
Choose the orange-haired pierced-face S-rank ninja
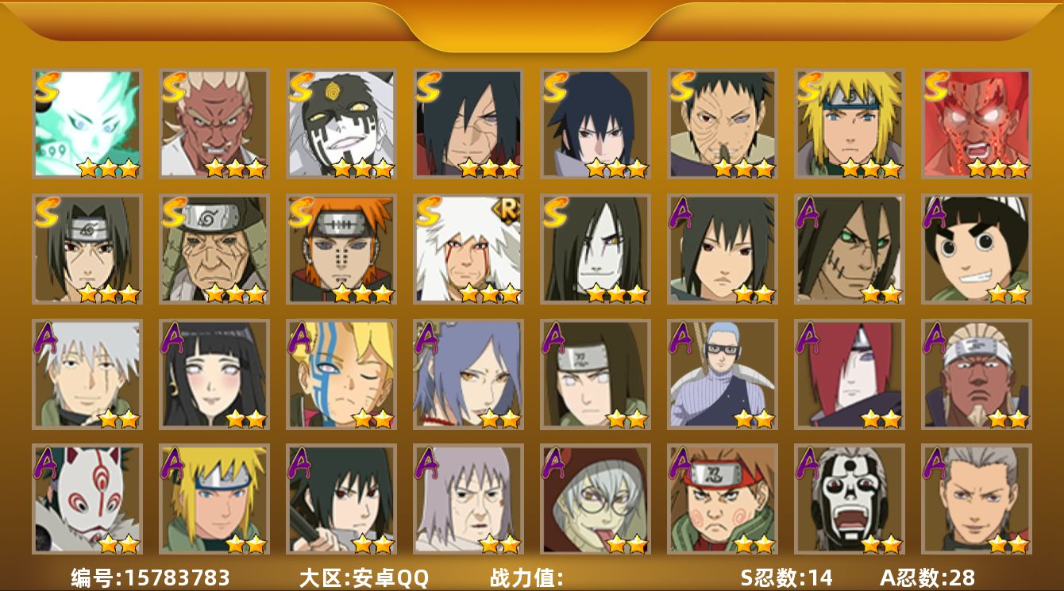[x=341, y=249]
